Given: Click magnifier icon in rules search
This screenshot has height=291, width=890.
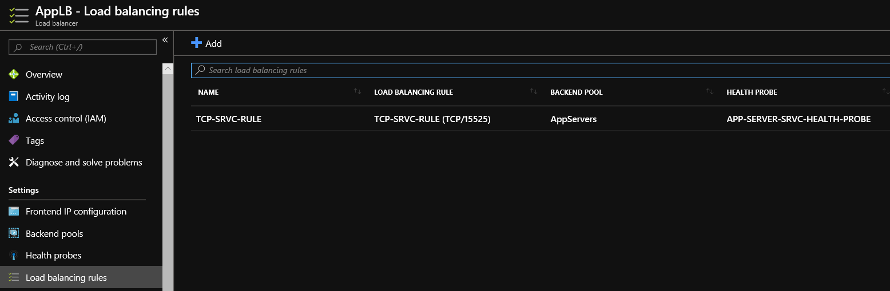Looking at the screenshot, I should tap(200, 70).
